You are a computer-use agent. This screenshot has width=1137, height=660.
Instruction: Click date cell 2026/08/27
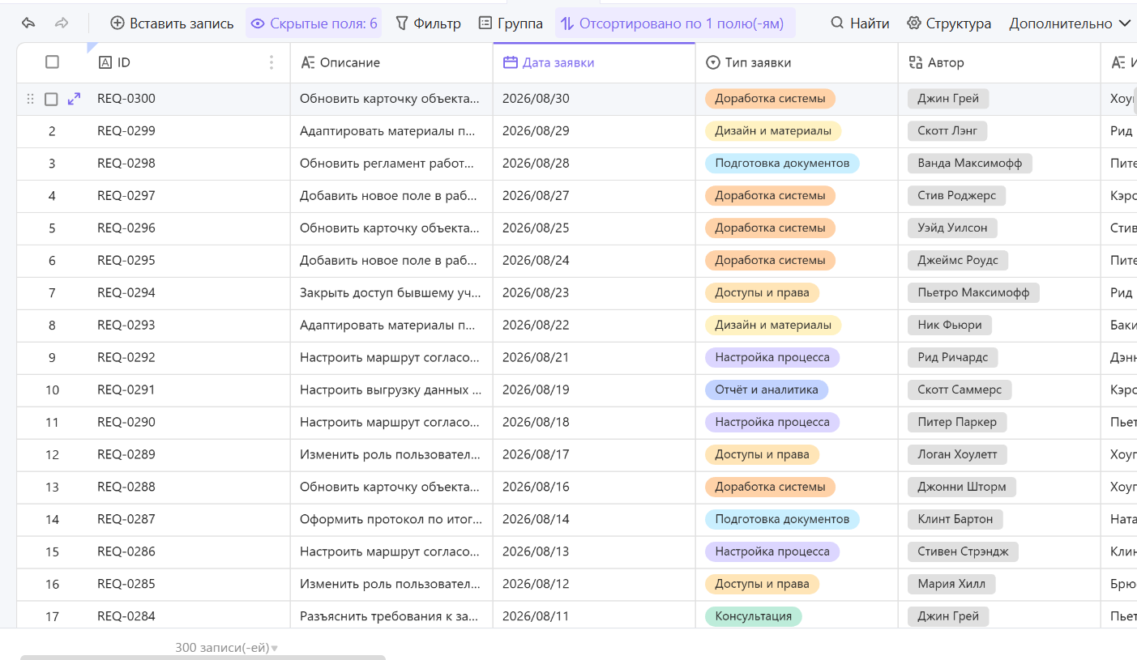coord(594,196)
